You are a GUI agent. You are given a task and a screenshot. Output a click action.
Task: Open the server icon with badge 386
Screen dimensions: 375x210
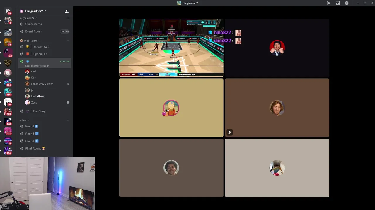pos(8,83)
